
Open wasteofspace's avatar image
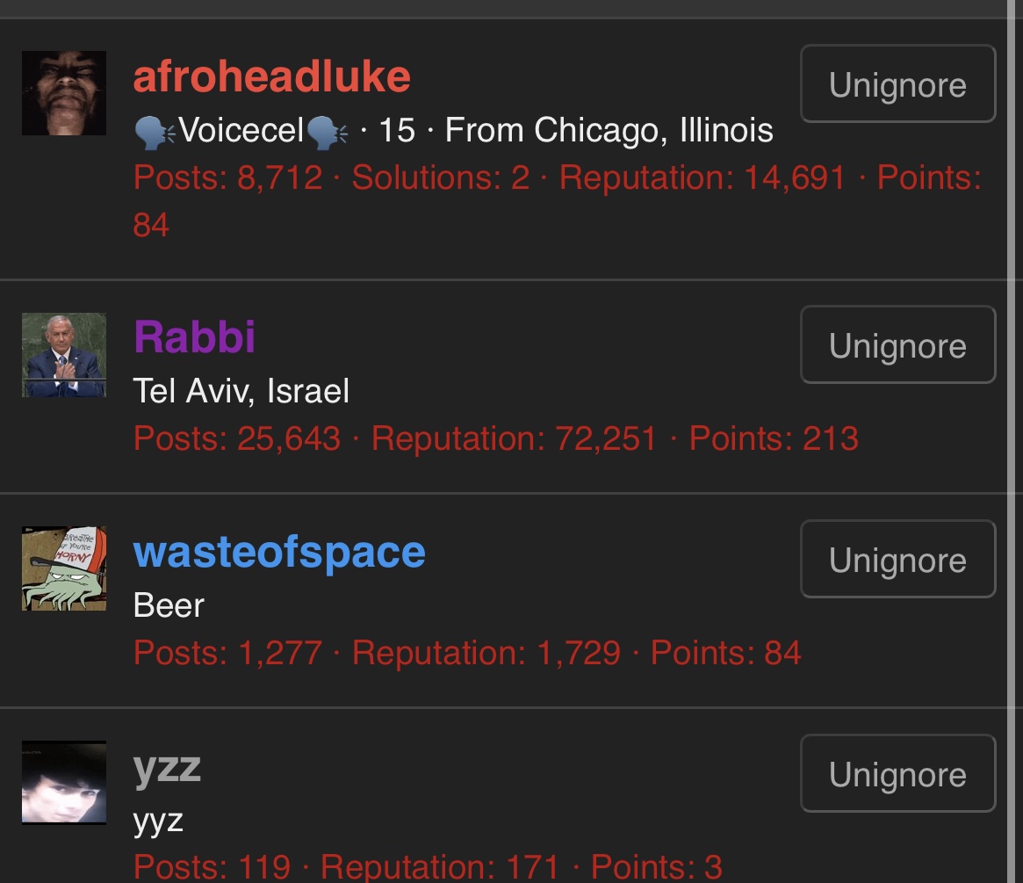point(64,568)
